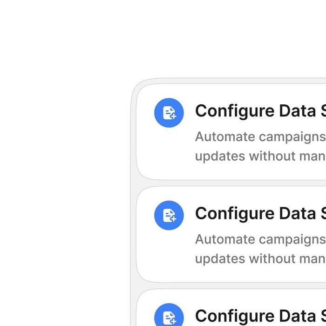Click the word "Data" in the middle card title
This screenshot has width=326, height=326.
point(298,214)
